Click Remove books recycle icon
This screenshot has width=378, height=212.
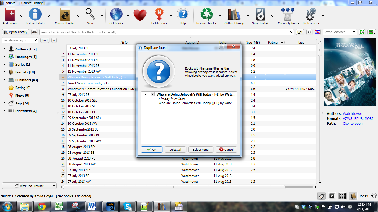coord(206,14)
